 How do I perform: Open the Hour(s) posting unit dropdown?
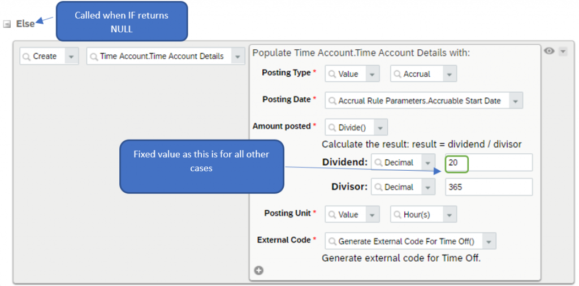[450, 214]
